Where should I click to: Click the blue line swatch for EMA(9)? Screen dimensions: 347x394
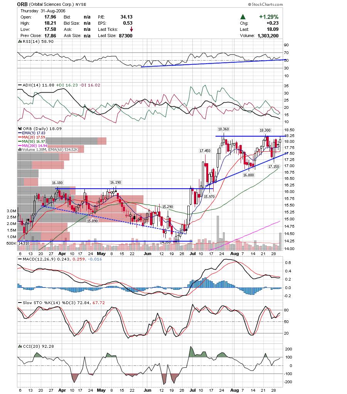(x=20, y=133)
